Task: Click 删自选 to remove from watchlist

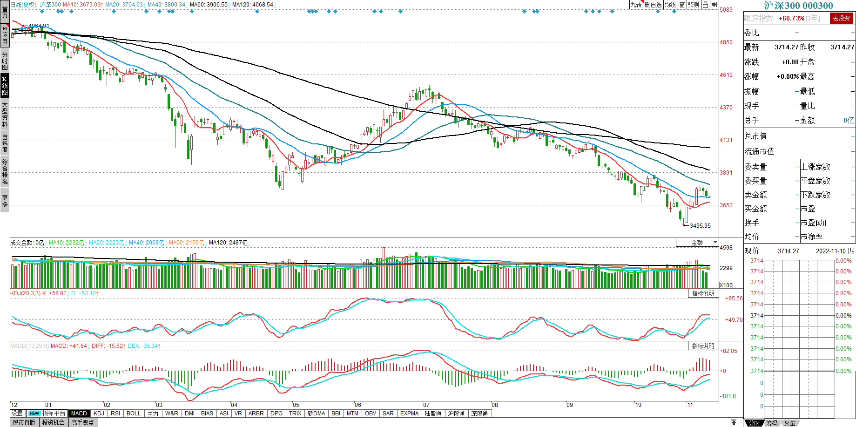Action: point(653,5)
